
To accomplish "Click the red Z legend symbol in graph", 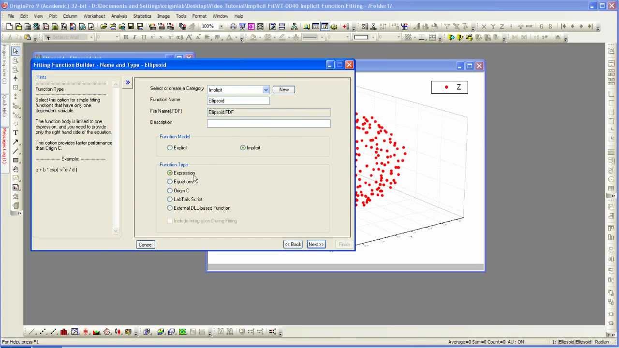I will (x=446, y=87).
